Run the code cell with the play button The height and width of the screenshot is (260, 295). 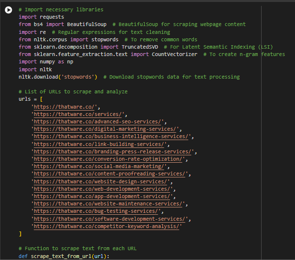click(8, 10)
